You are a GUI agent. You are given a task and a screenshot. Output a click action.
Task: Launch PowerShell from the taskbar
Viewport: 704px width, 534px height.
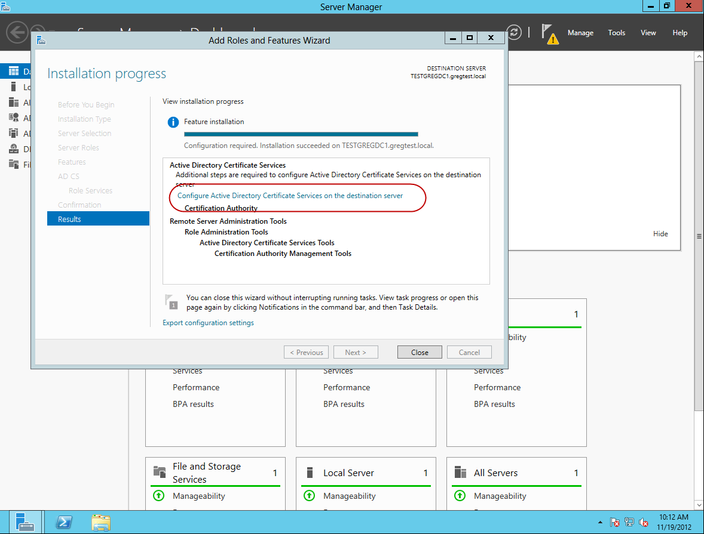(x=64, y=522)
